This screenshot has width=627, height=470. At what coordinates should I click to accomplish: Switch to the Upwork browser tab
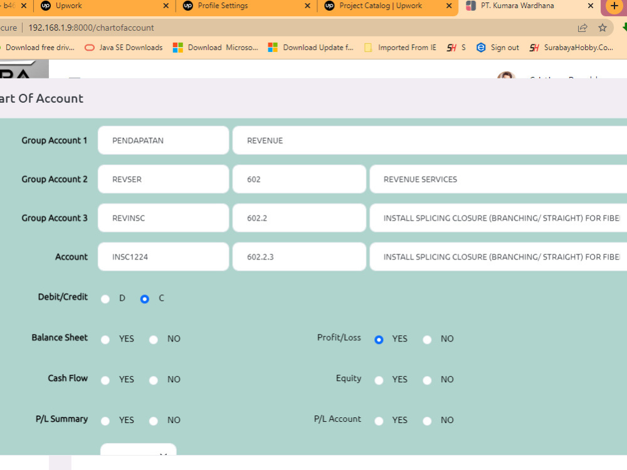click(104, 6)
